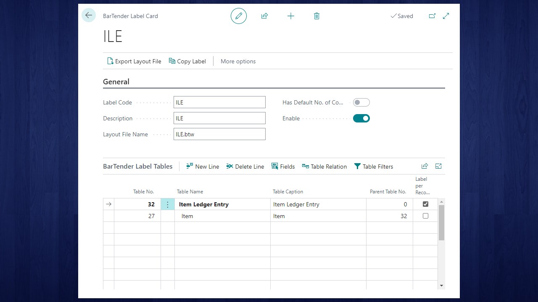
Task: Click the pencil edit icon
Action: [x=239, y=16]
